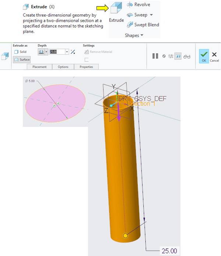
Task: Open the Sweep dropdown arrow
Action: (152, 15)
